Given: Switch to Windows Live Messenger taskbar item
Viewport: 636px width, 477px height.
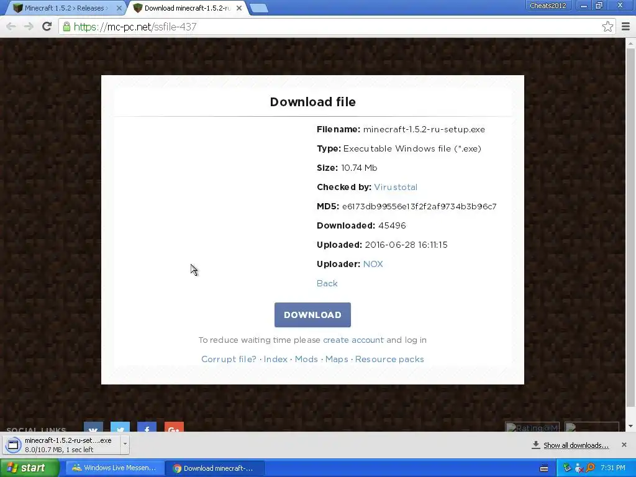Looking at the screenshot, I should (x=114, y=468).
